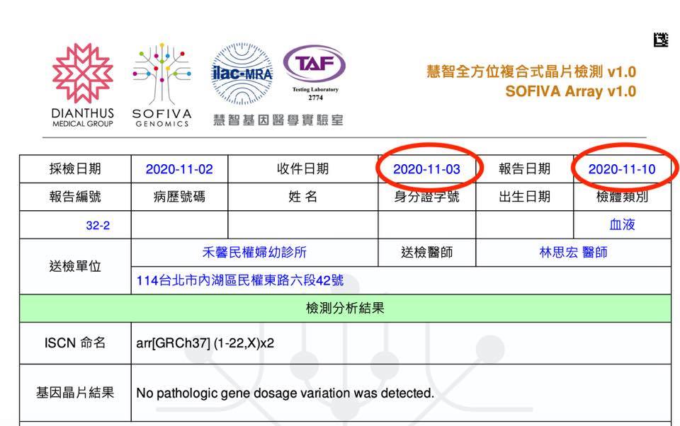Click the green 檢測分析結果 section header
Screen dimensions: 680x426
[x=344, y=308]
